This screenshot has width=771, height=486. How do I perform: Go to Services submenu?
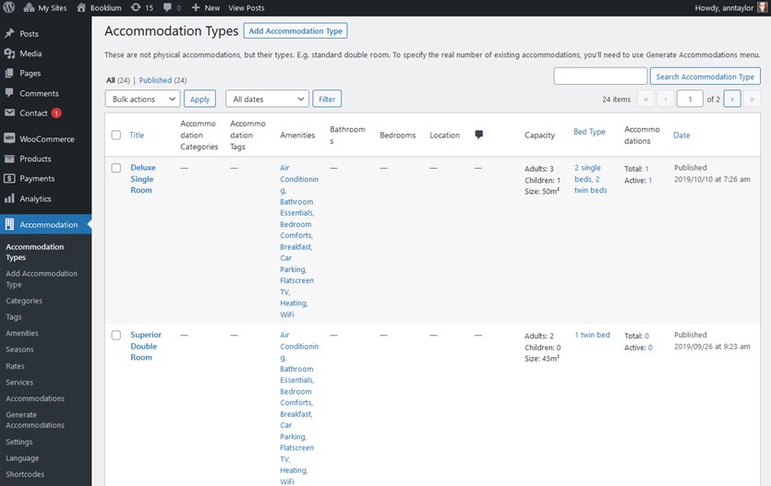[x=19, y=382]
